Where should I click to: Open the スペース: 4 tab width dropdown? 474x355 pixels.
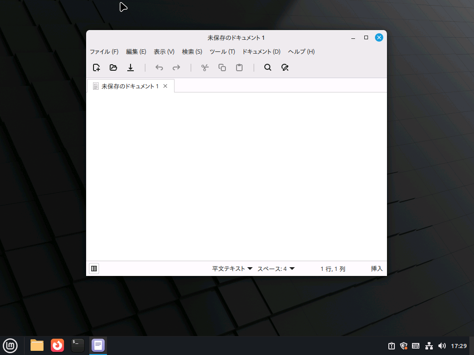276,269
